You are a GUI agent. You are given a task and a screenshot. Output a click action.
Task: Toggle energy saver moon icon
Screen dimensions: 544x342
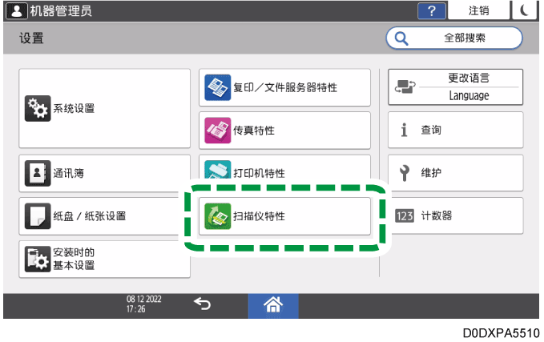click(x=525, y=10)
